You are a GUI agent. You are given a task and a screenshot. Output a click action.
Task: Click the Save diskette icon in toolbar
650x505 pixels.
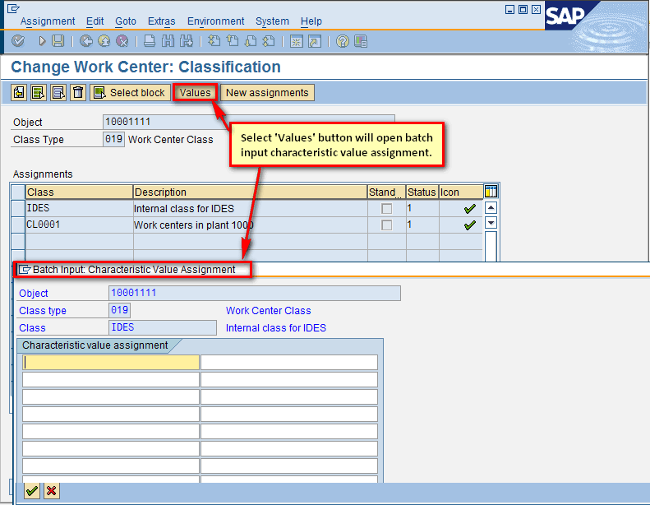pyautogui.click(x=58, y=41)
